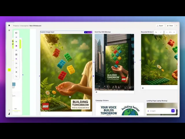The height and width of the screenshot is (139, 185).
Task: Click the grey circle icon under Recycled Bricks image
Action: pyautogui.click(x=143, y=88)
